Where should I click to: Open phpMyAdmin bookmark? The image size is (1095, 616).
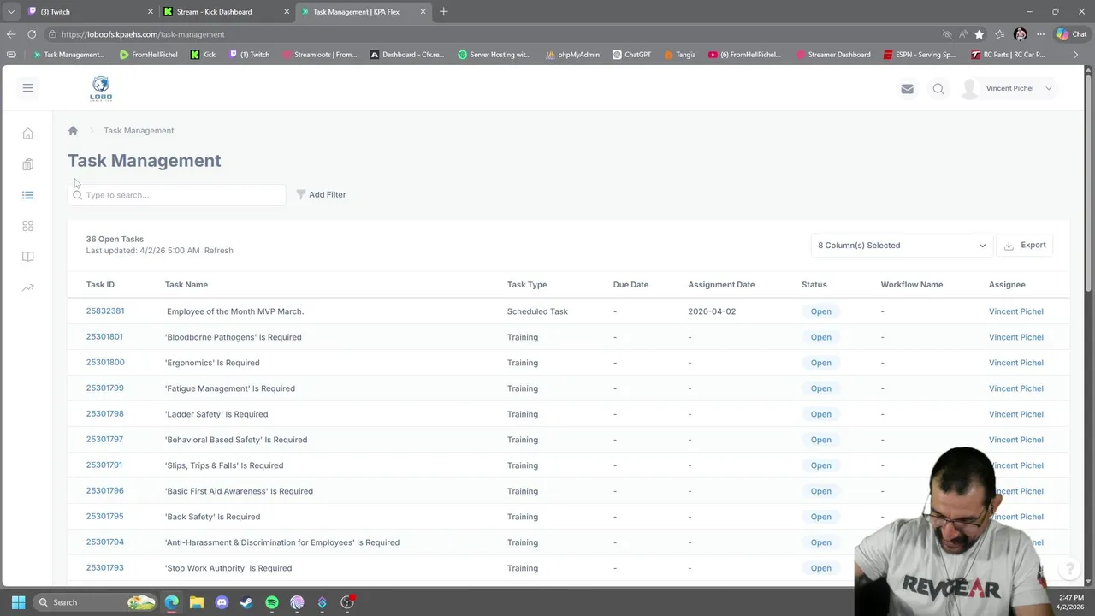pos(572,55)
